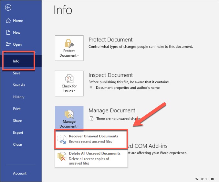Click the New blank page icon
Screen dimensions: 219x182
[x=8, y=32]
